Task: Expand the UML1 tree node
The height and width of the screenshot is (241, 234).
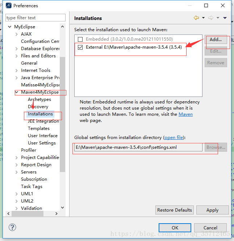Action: (17, 194)
